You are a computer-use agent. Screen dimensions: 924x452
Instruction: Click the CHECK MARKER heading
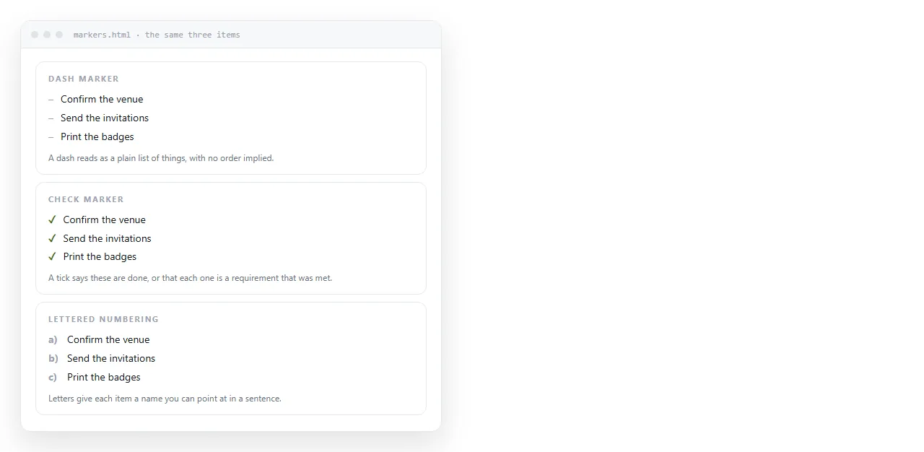pos(86,199)
